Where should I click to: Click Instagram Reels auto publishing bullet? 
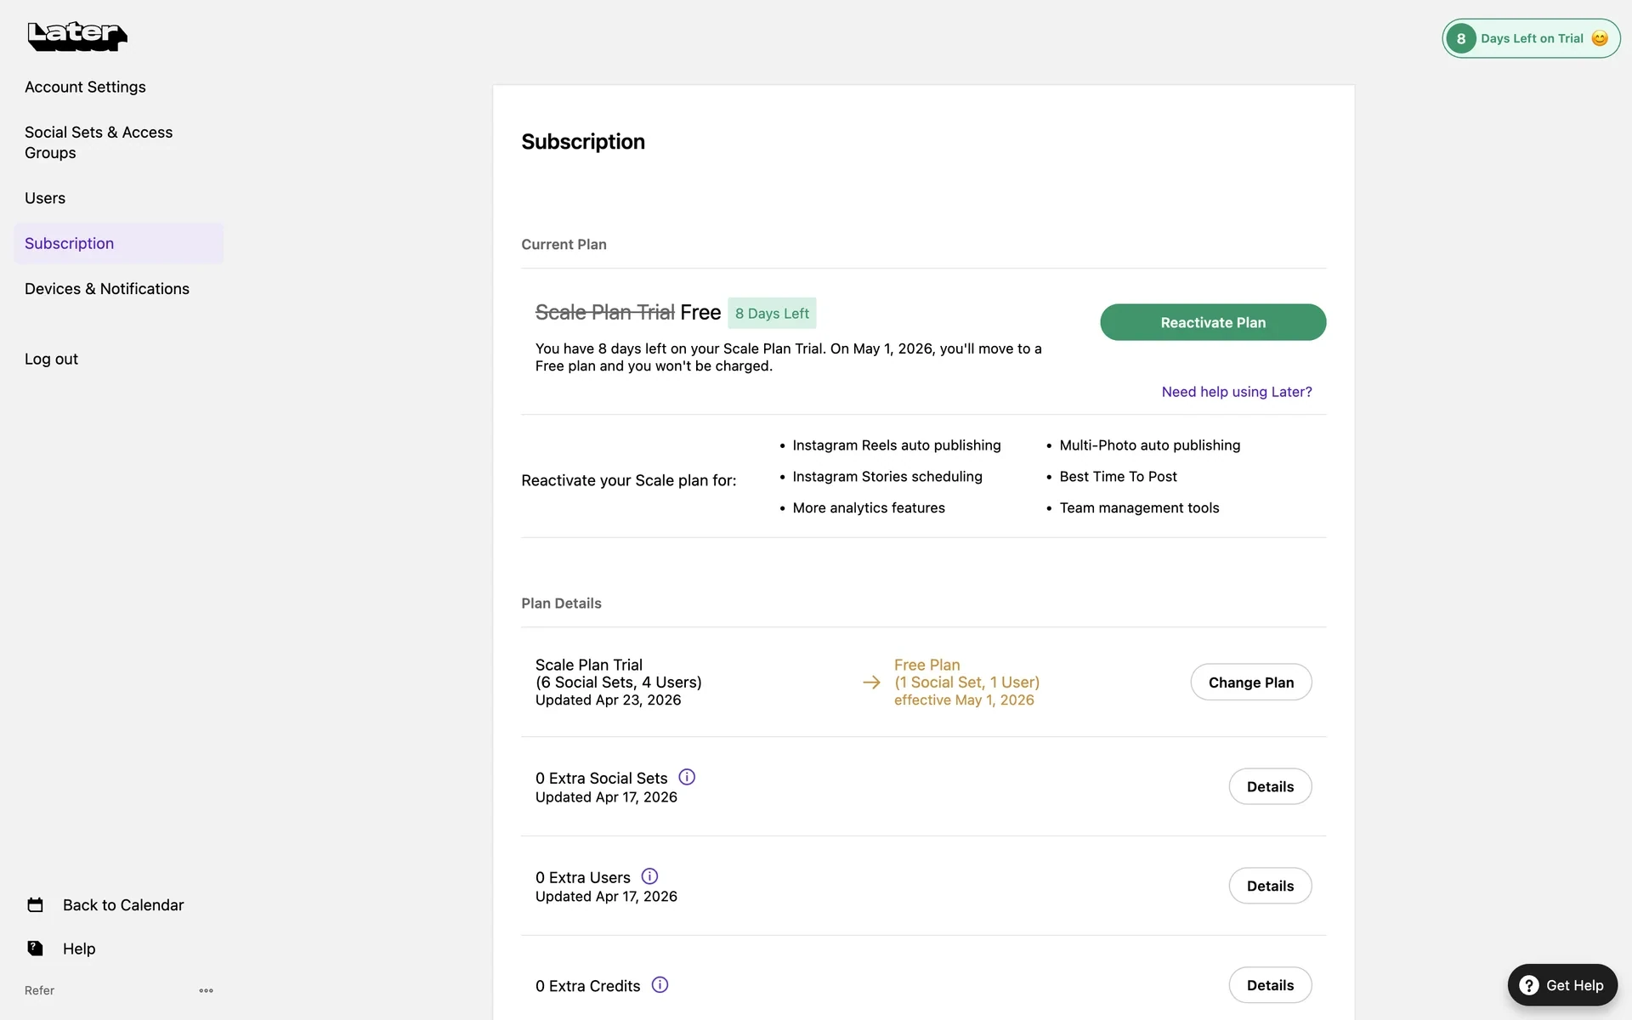tap(897, 445)
